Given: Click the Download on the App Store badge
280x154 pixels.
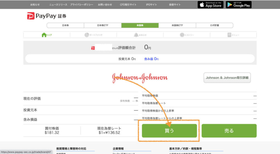Looking at the screenshot, I should [x=210, y=5].
